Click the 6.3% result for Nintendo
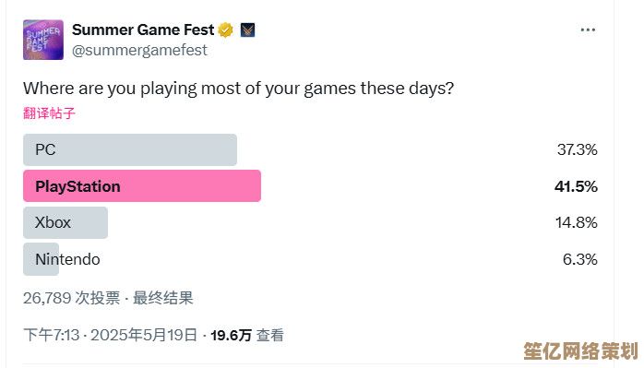 (580, 259)
